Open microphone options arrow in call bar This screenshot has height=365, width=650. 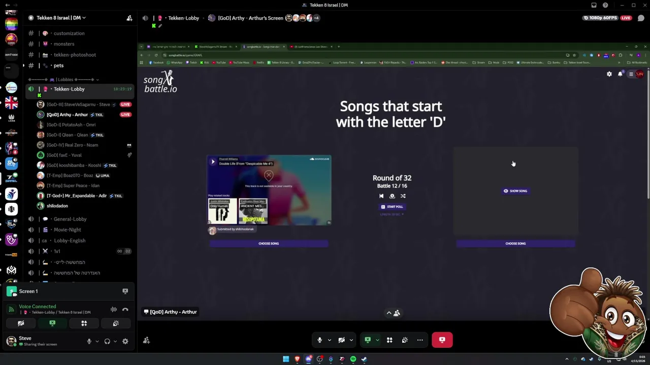coord(329,340)
